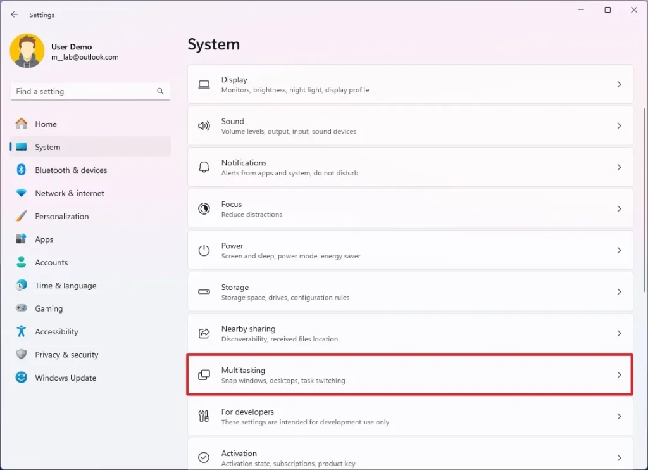
Task: Click the vertical scrollbar on right
Action: pos(644,190)
